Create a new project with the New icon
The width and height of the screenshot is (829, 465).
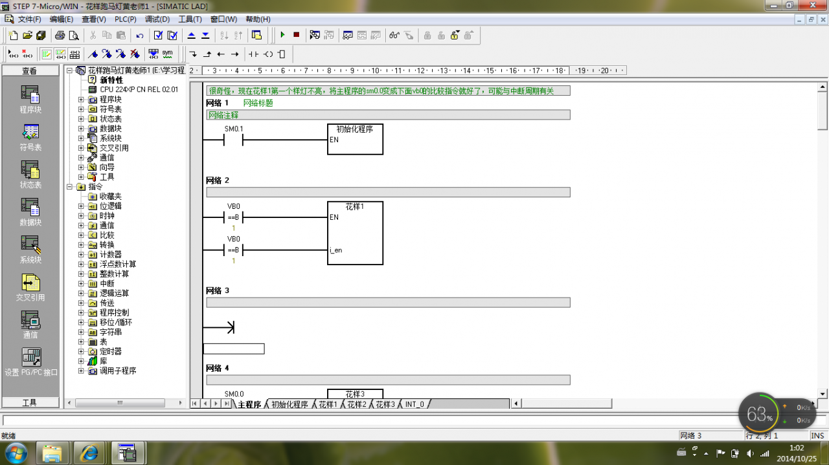pos(13,35)
